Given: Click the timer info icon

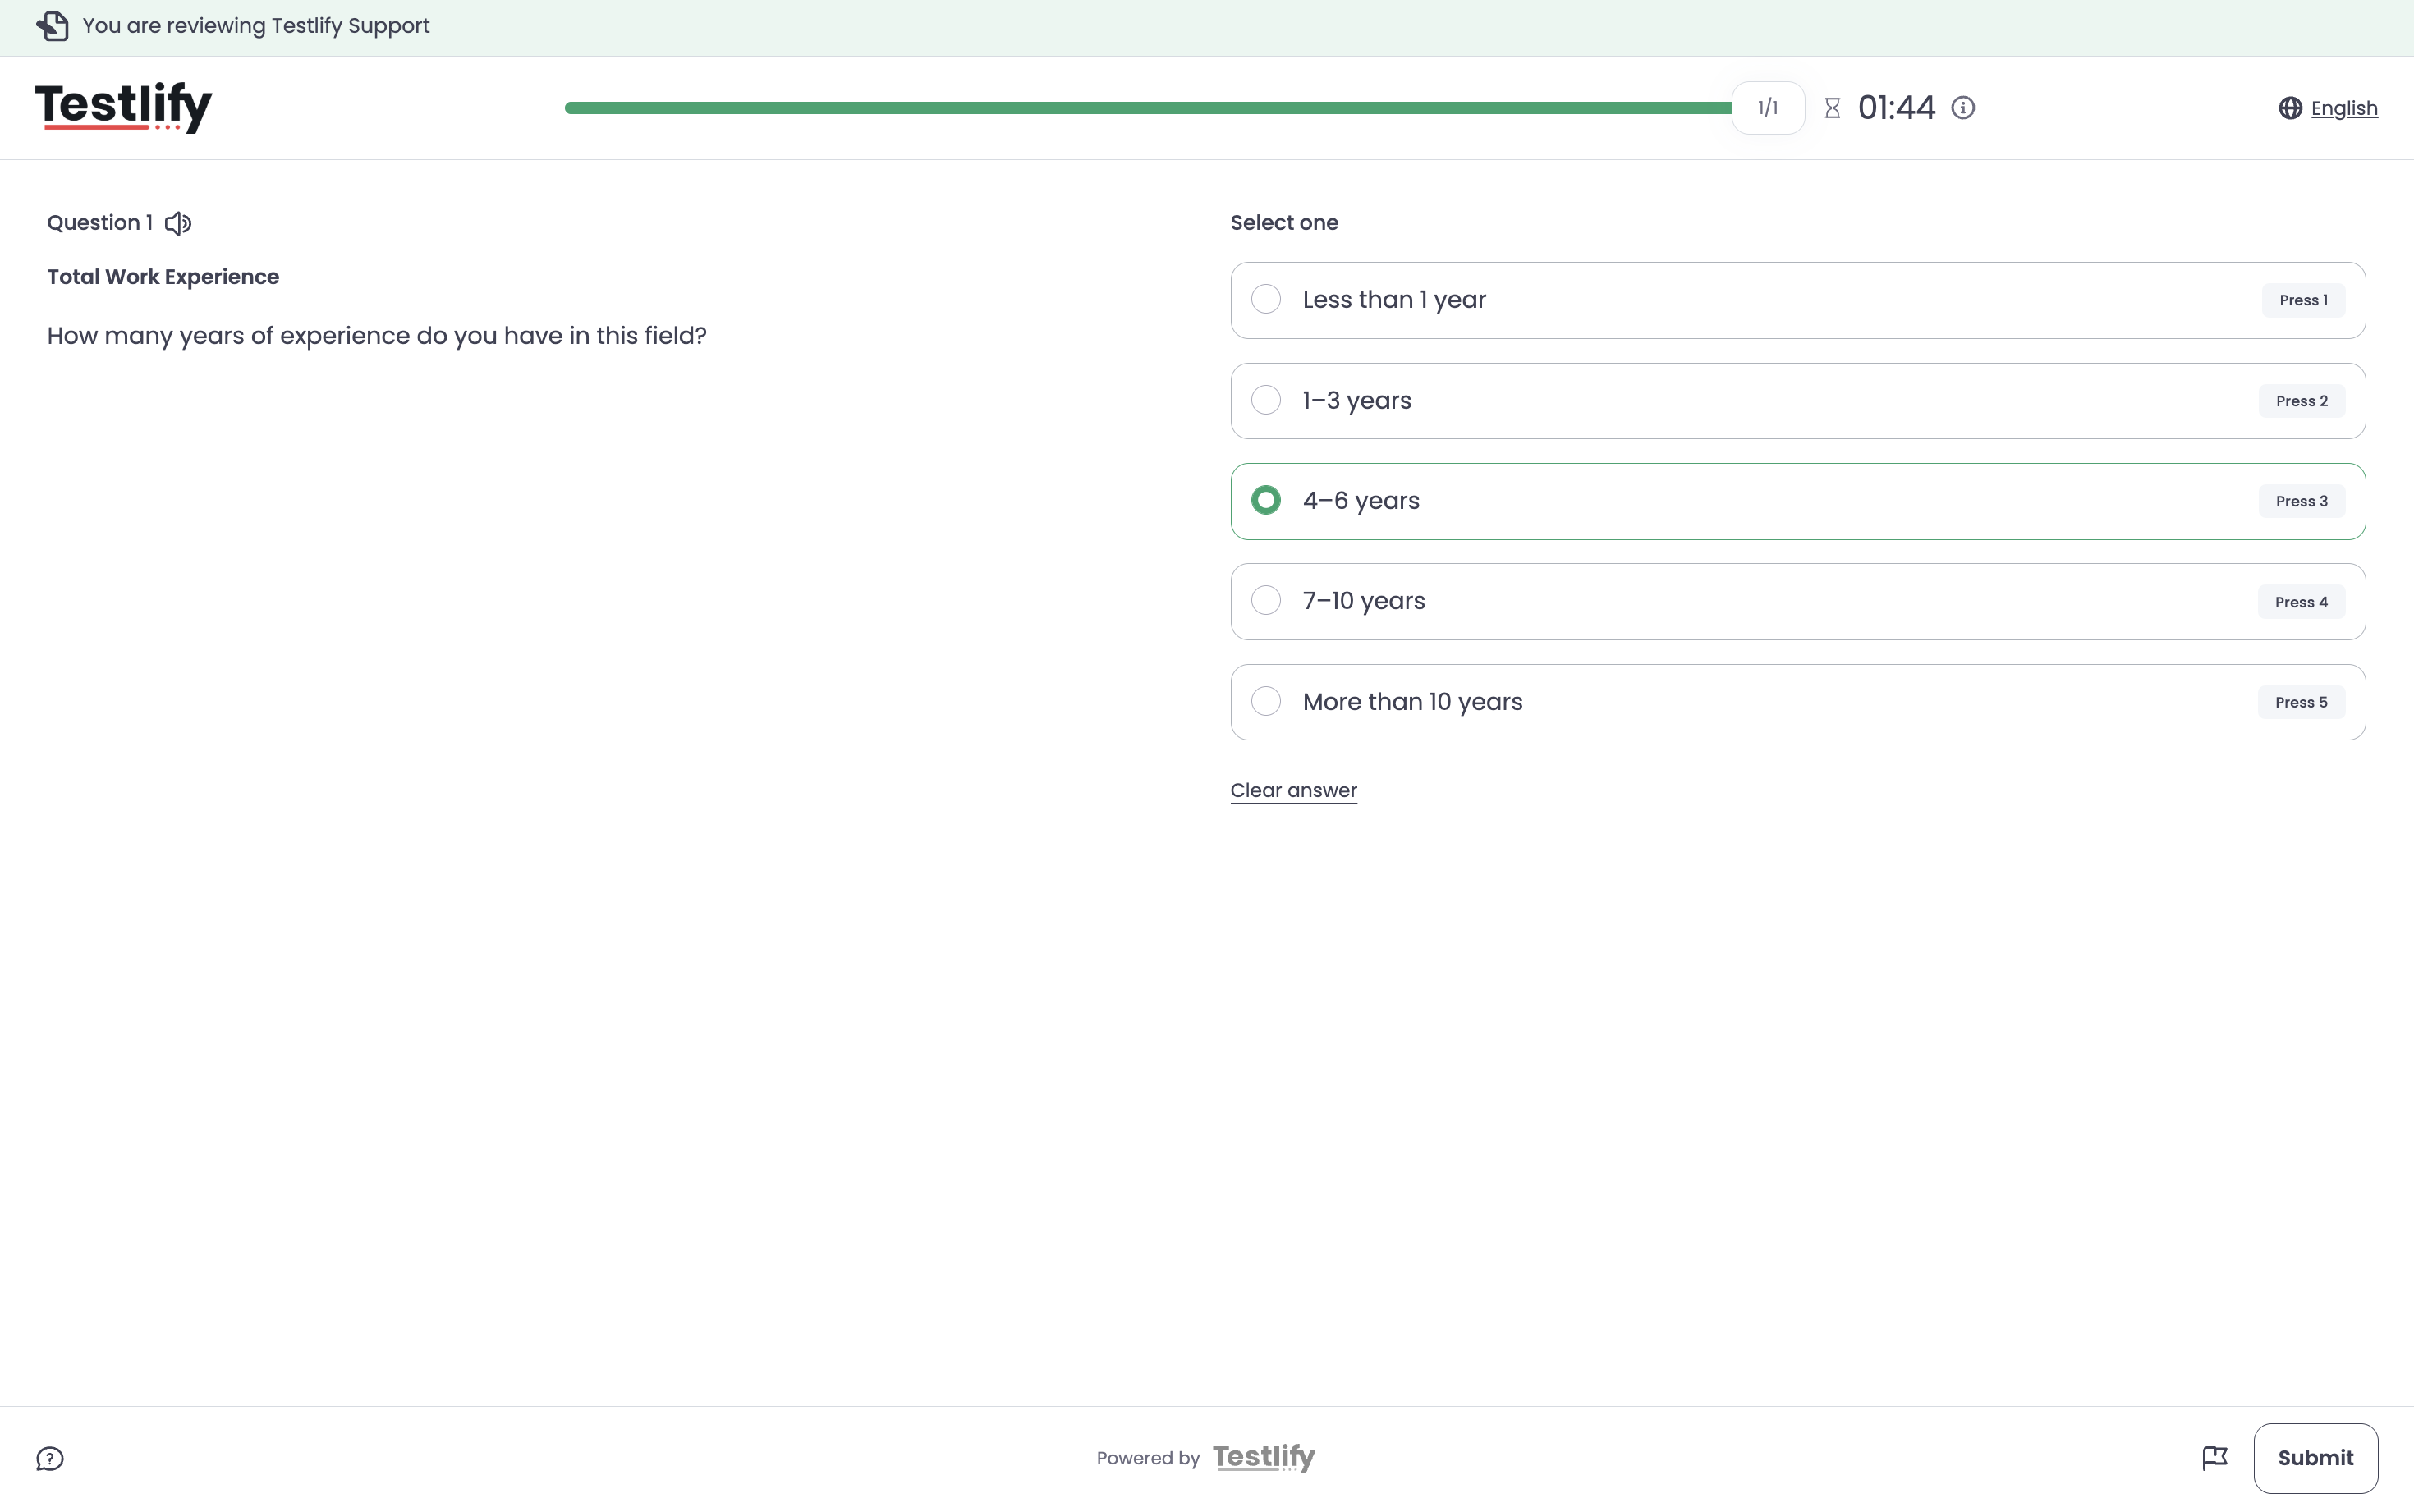Looking at the screenshot, I should (x=1963, y=108).
